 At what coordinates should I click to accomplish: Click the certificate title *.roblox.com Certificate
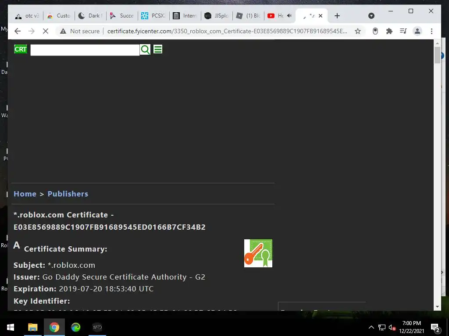110,221
